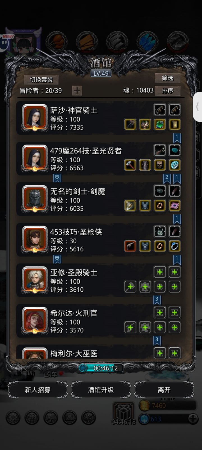Image resolution: width=202 pixels, height=450 pixels.
Task: Click the plus button beside 冒险者 count
Action: point(77,91)
